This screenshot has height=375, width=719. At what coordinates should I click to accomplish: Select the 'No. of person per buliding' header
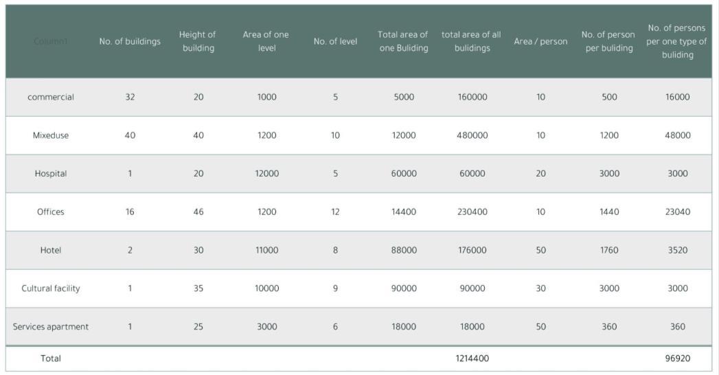(608, 41)
